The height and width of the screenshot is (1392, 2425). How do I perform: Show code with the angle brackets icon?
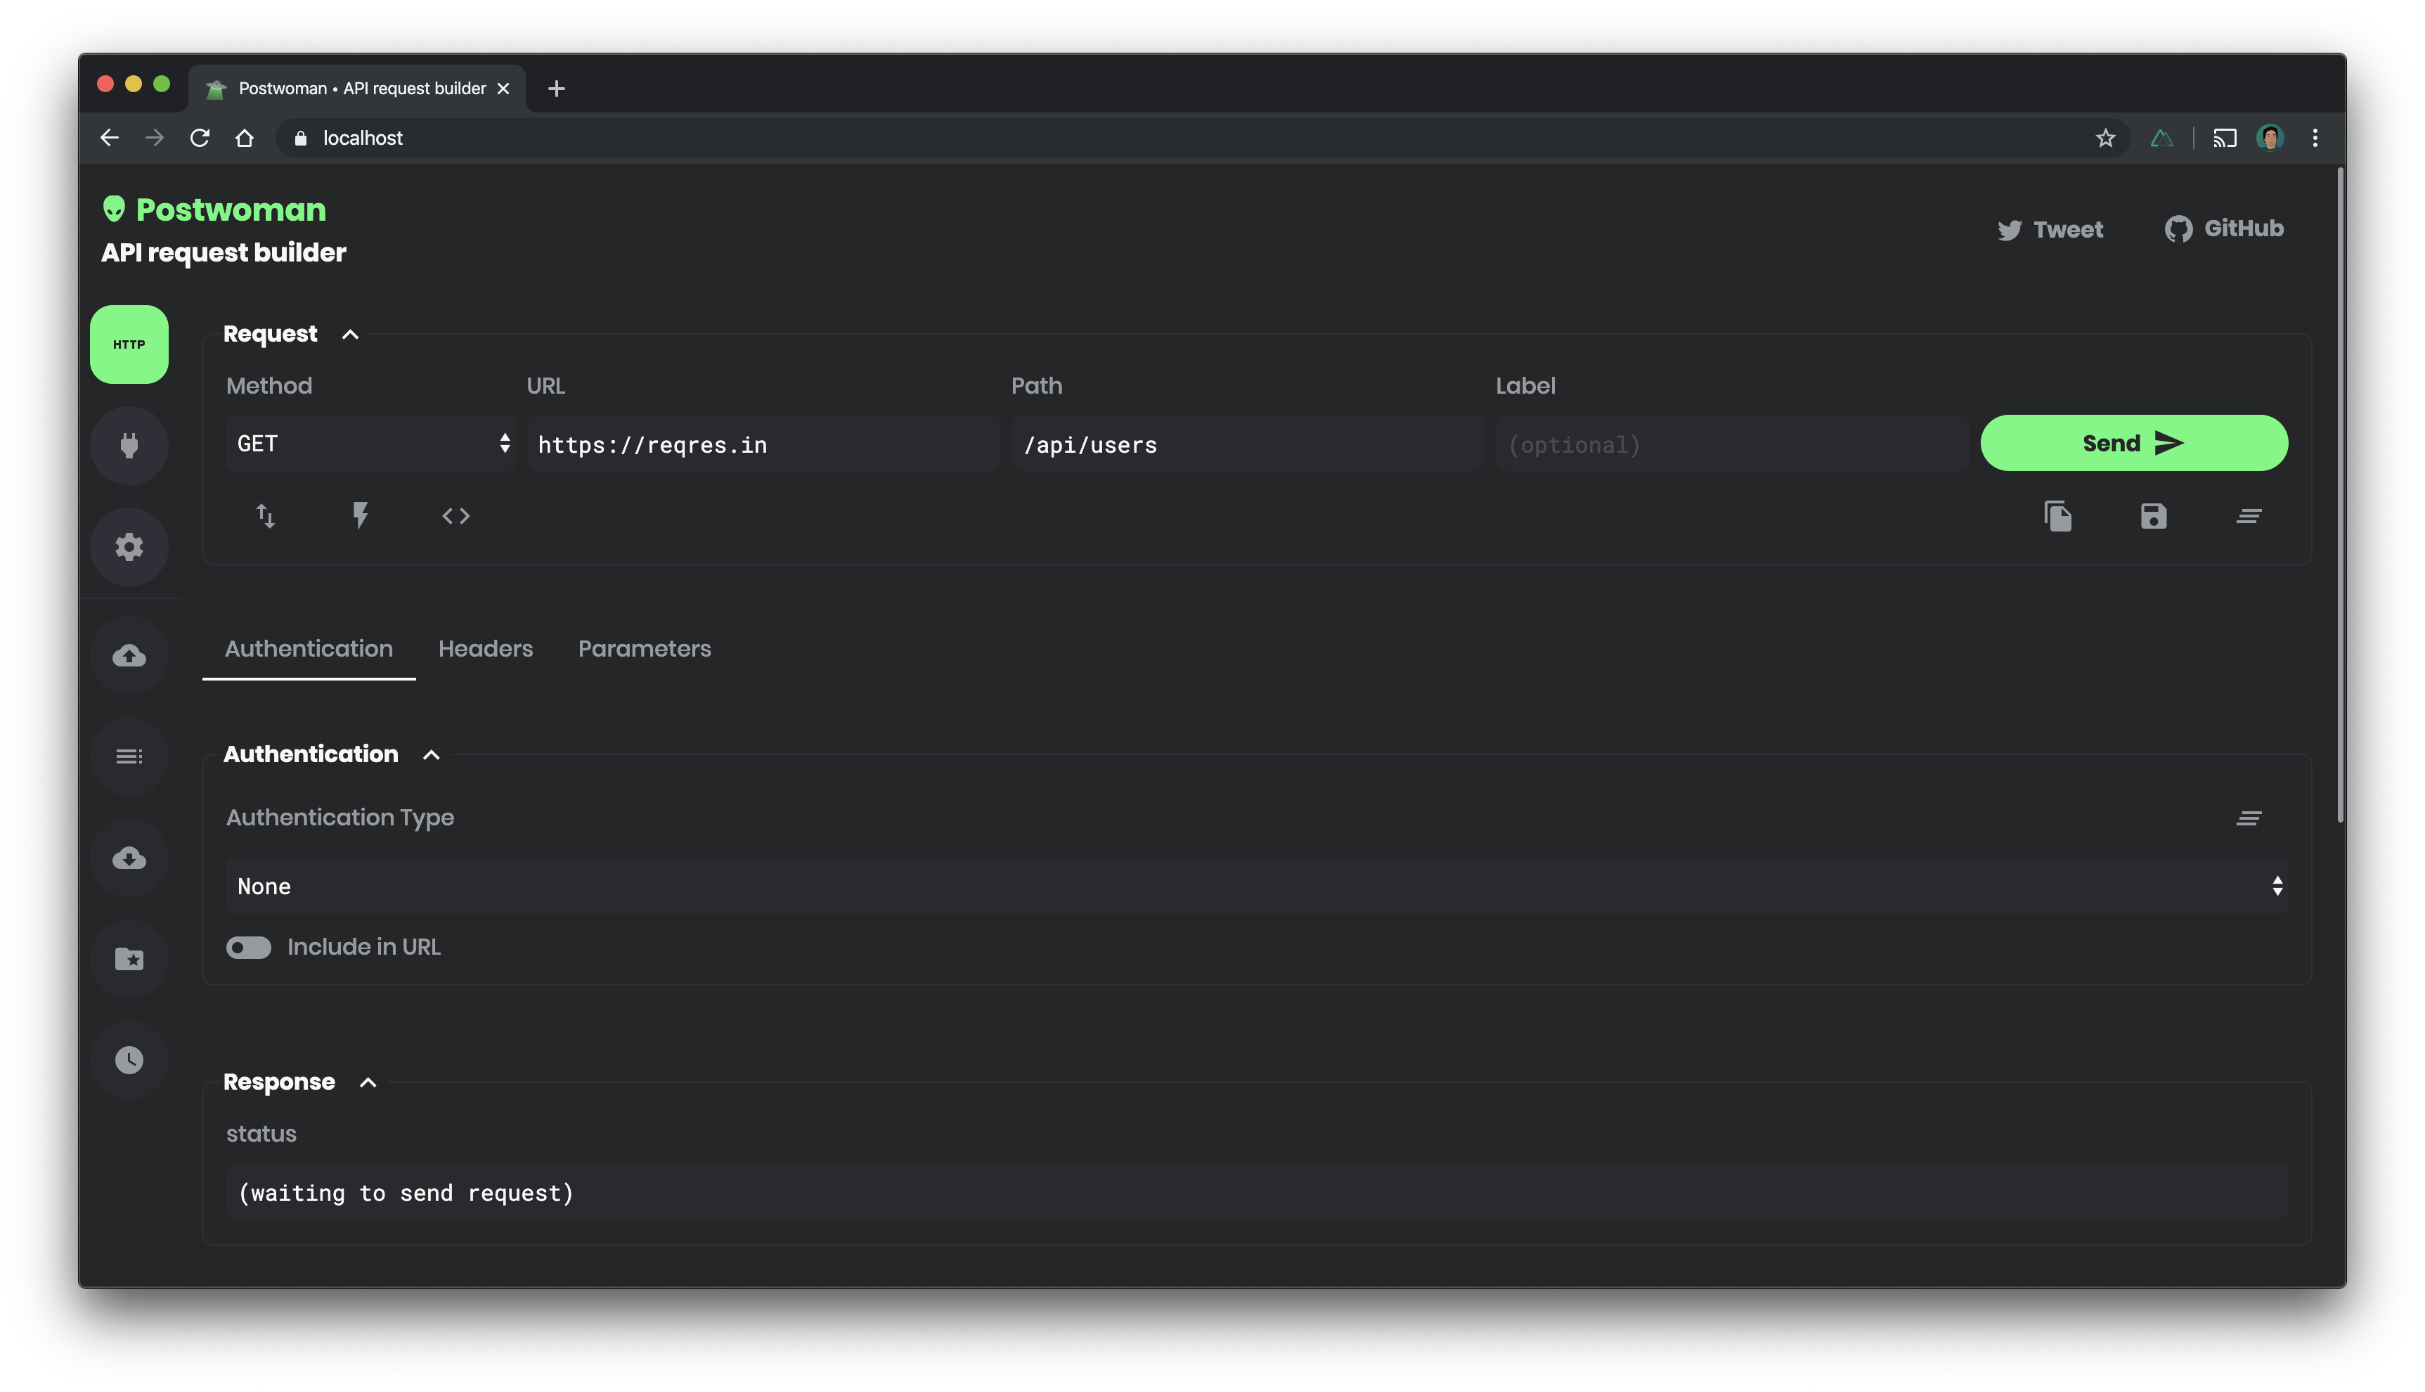pyautogui.click(x=456, y=516)
